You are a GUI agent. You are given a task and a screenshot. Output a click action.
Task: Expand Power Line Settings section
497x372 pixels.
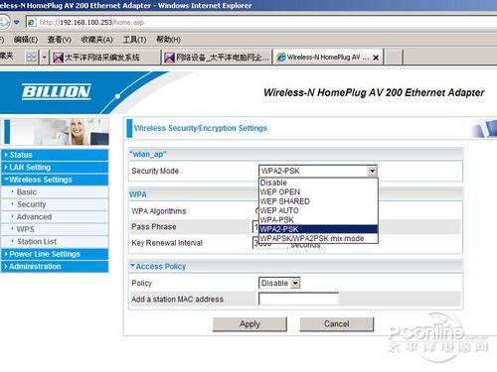(55, 254)
